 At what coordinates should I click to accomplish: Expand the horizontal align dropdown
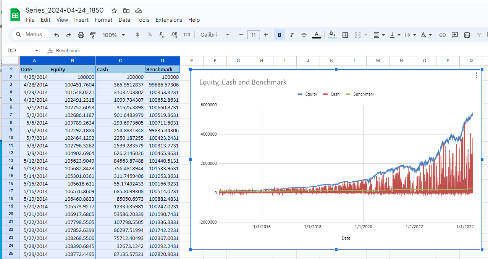tap(379, 35)
